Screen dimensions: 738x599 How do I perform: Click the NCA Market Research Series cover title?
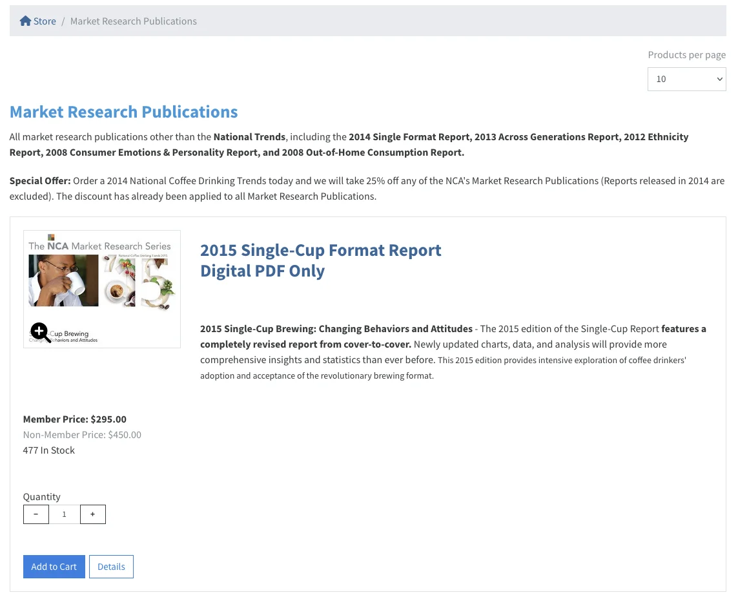tap(99, 246)
